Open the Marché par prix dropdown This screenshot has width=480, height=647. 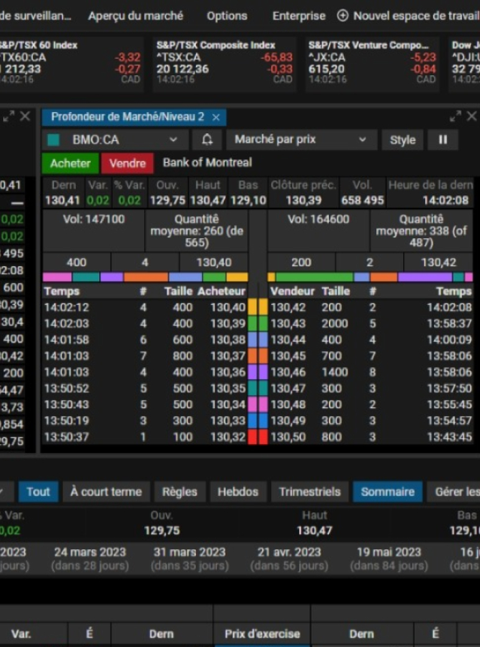pos(362,140)
